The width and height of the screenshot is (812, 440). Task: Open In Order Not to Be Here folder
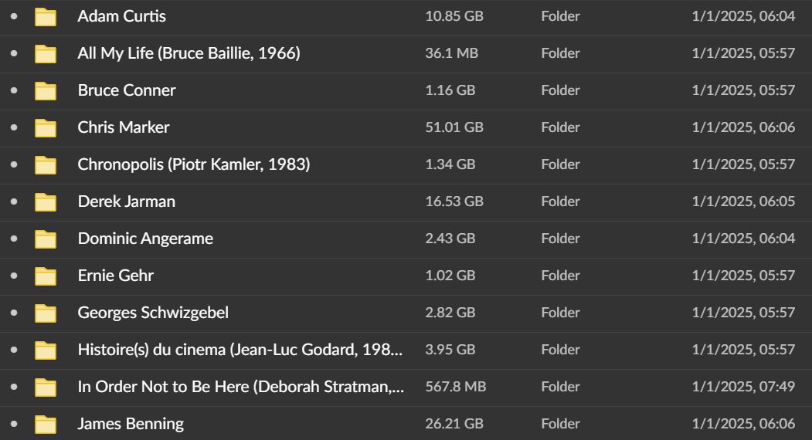[x=240, y=387]
